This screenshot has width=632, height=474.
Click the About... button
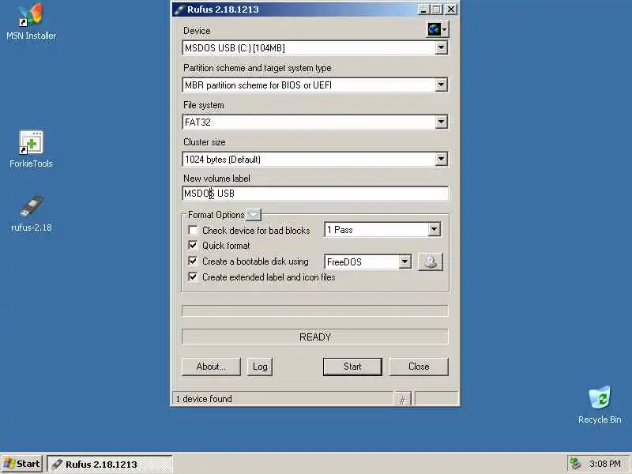point(211,367)
